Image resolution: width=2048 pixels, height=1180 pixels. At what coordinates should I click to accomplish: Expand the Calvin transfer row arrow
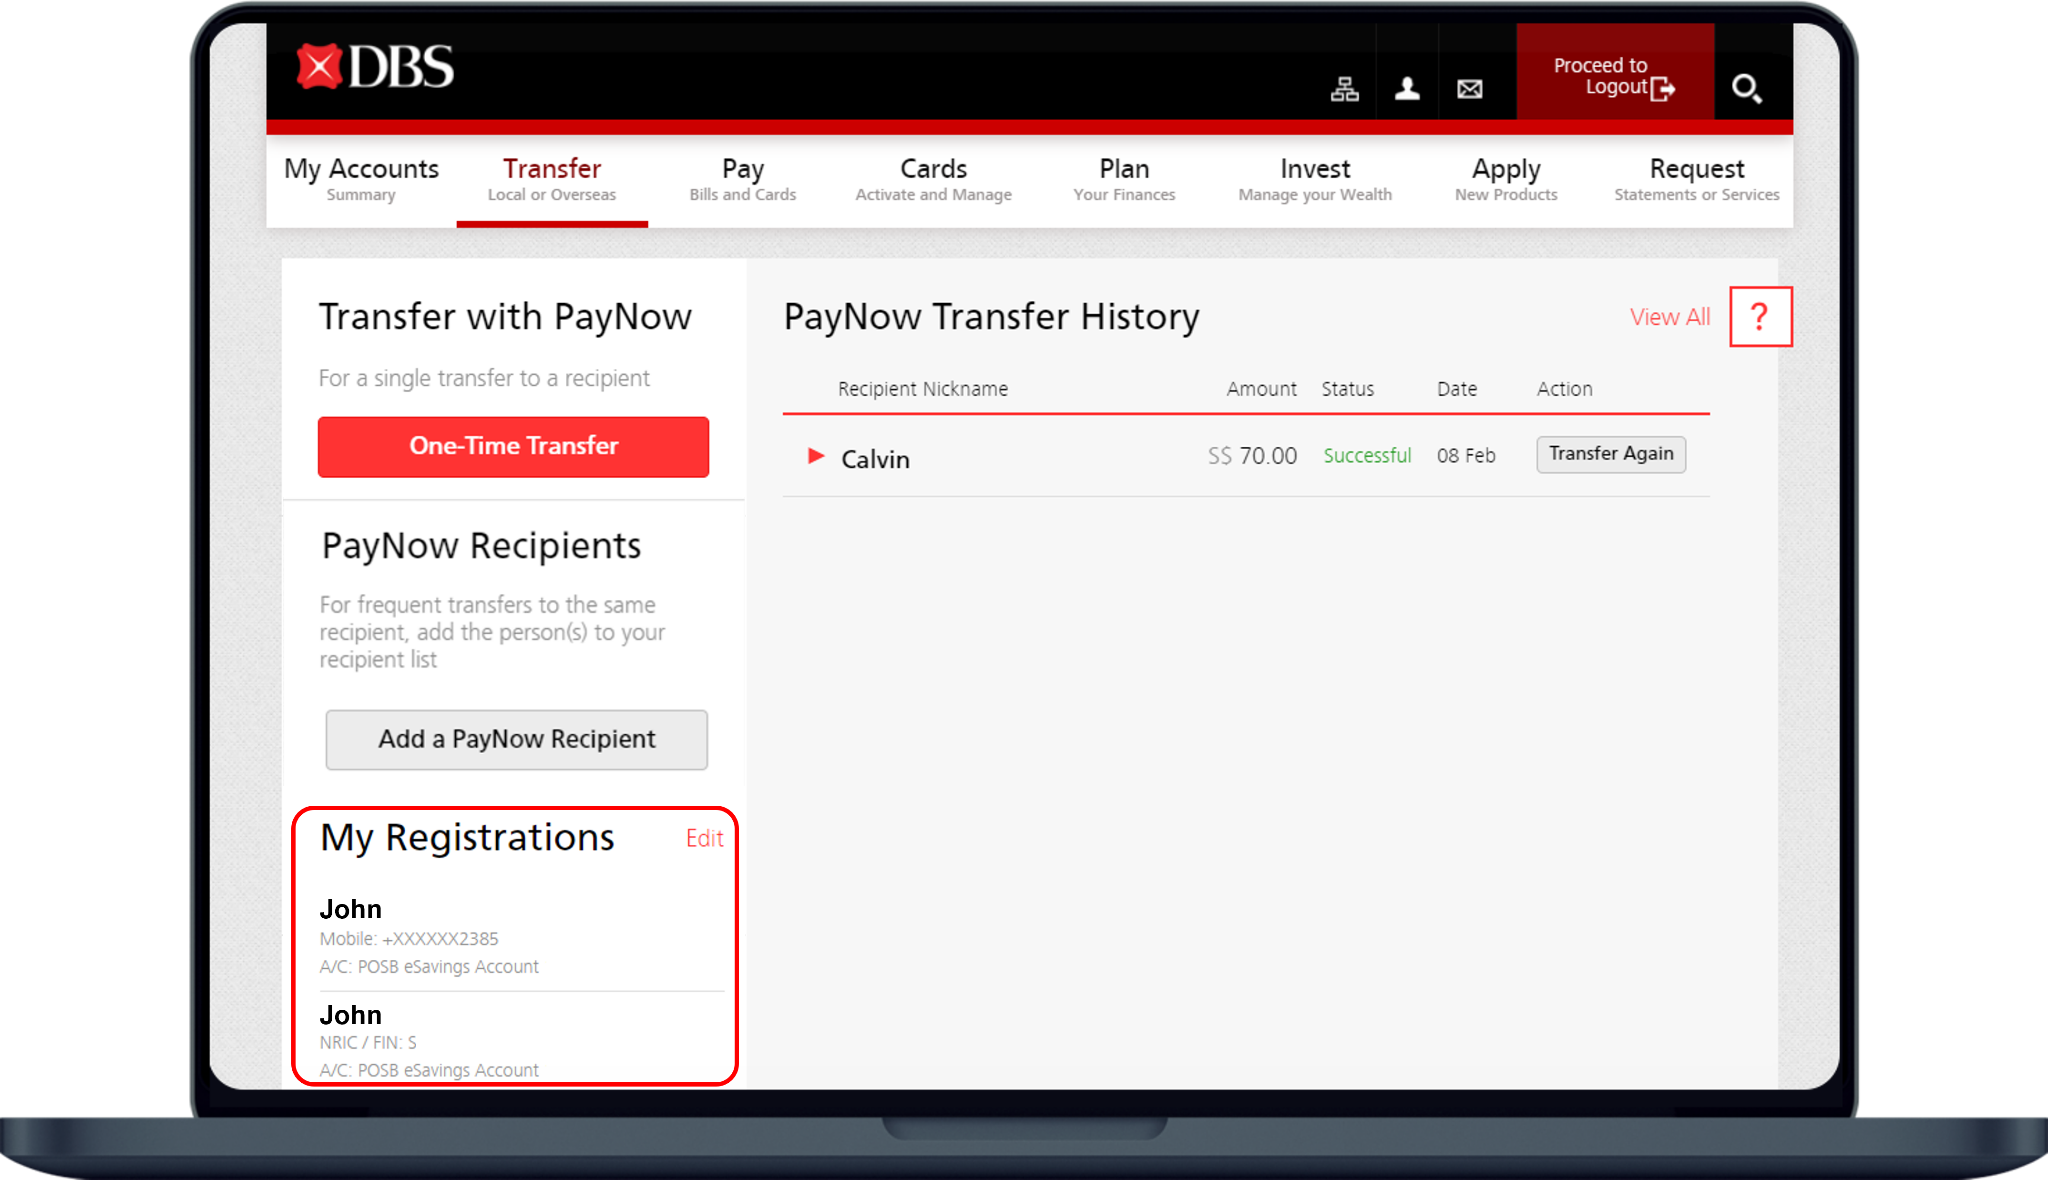click(816, 456)
